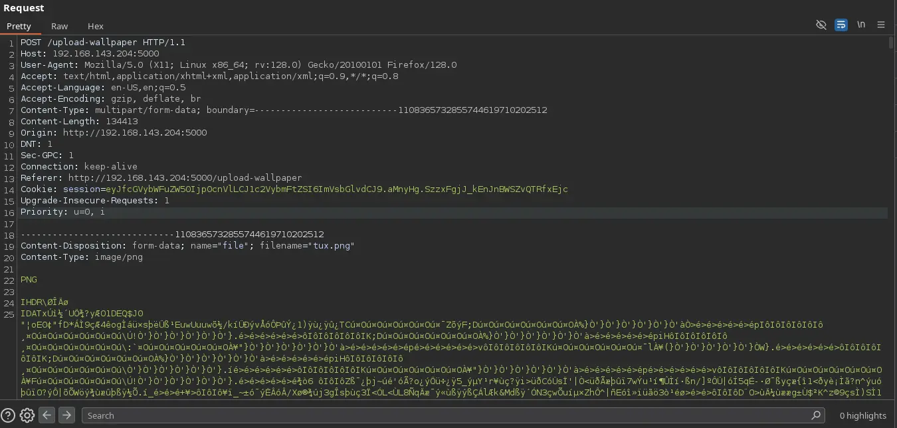
Task: Focus the Search input field
Action: [445, 415]
